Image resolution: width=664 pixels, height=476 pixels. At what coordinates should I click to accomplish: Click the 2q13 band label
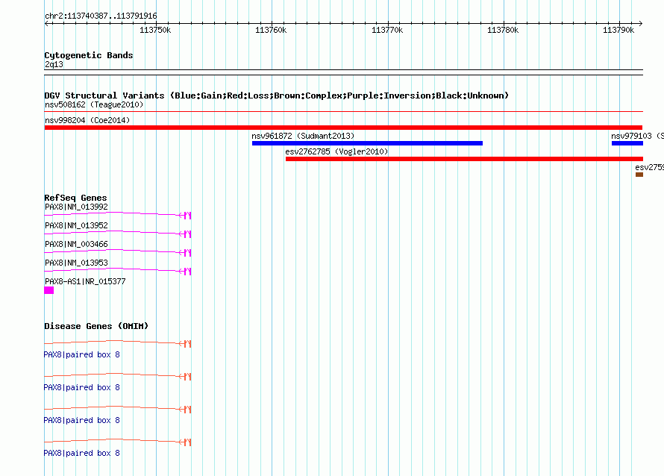[54, 64]
